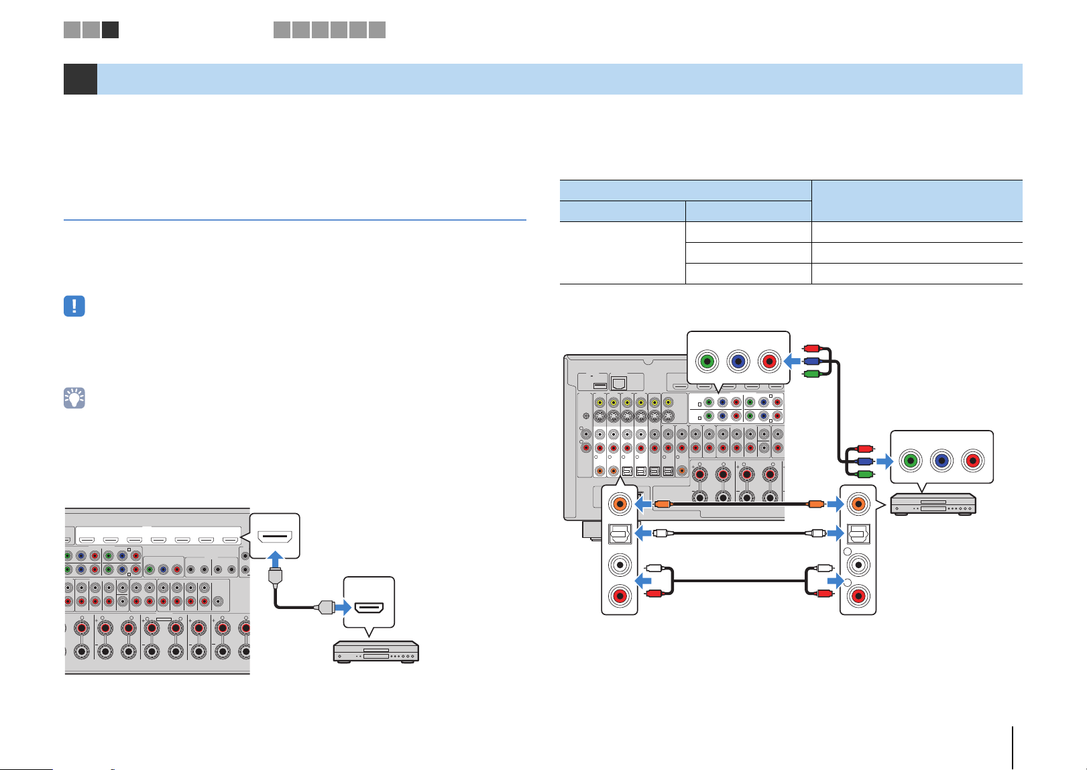Click the orange coaxial jack in the player callout

pos(858,503)
